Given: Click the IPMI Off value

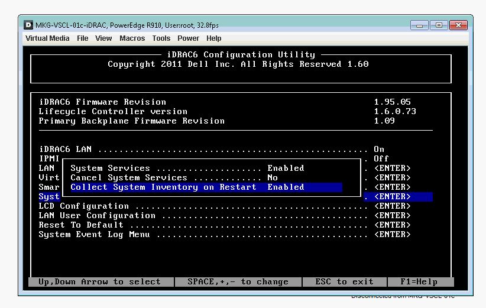Looking at the screenshot, I should pos(381,158).
